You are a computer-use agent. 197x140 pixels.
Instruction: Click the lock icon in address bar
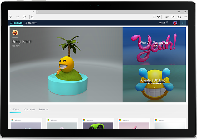pyautogui.click(x=32, y=17)
